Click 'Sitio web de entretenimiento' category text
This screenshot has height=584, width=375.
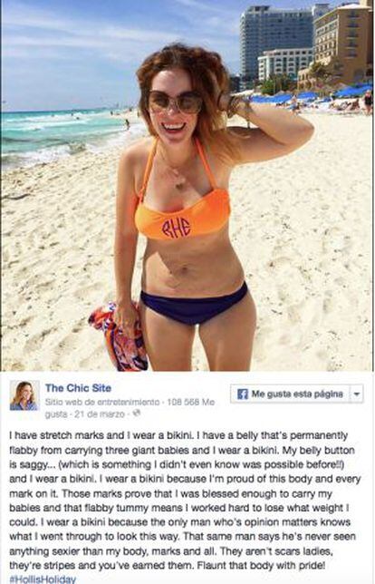pyautogui.click(x=102, y=403)
